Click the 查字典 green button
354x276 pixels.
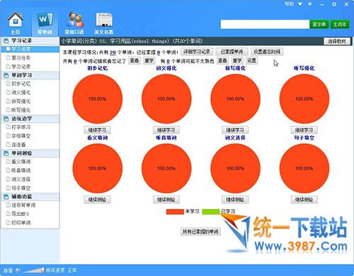coord(319,24)
